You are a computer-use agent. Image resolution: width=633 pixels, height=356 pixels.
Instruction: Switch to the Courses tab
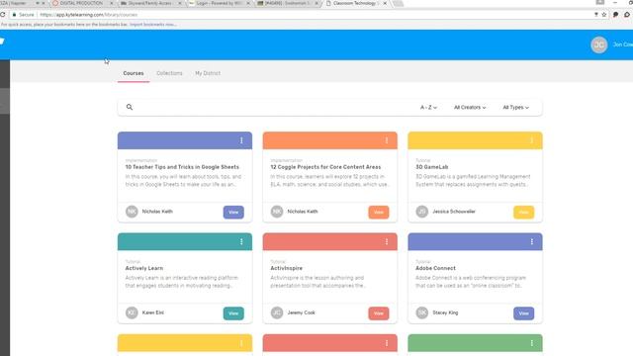(134, 73)
